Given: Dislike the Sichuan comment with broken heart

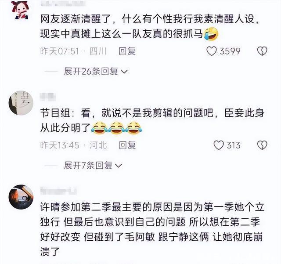Looking at the screenshot, I should pyautogui.click(x=262, y=51).
